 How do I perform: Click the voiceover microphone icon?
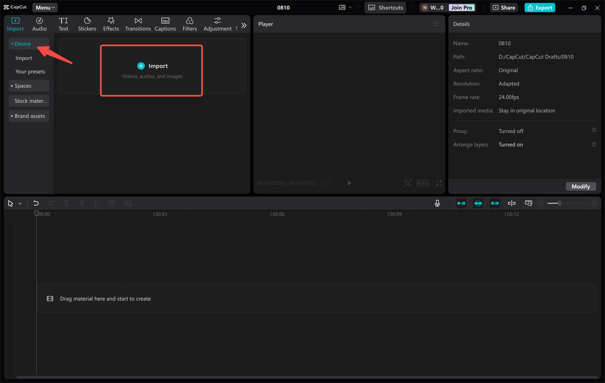(437, 203)
